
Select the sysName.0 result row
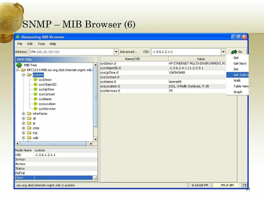[163, 82]
